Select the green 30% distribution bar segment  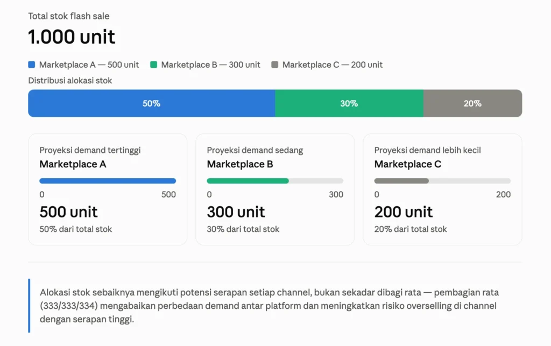click(349, 103)
